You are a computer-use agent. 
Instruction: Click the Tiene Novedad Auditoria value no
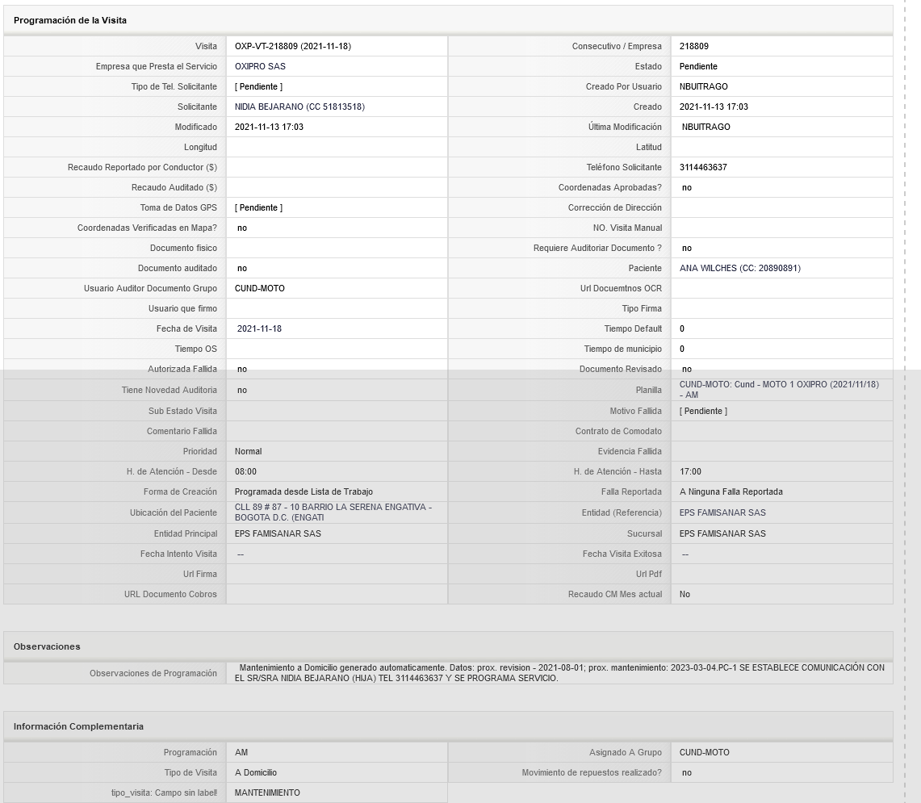coord(242,390)
